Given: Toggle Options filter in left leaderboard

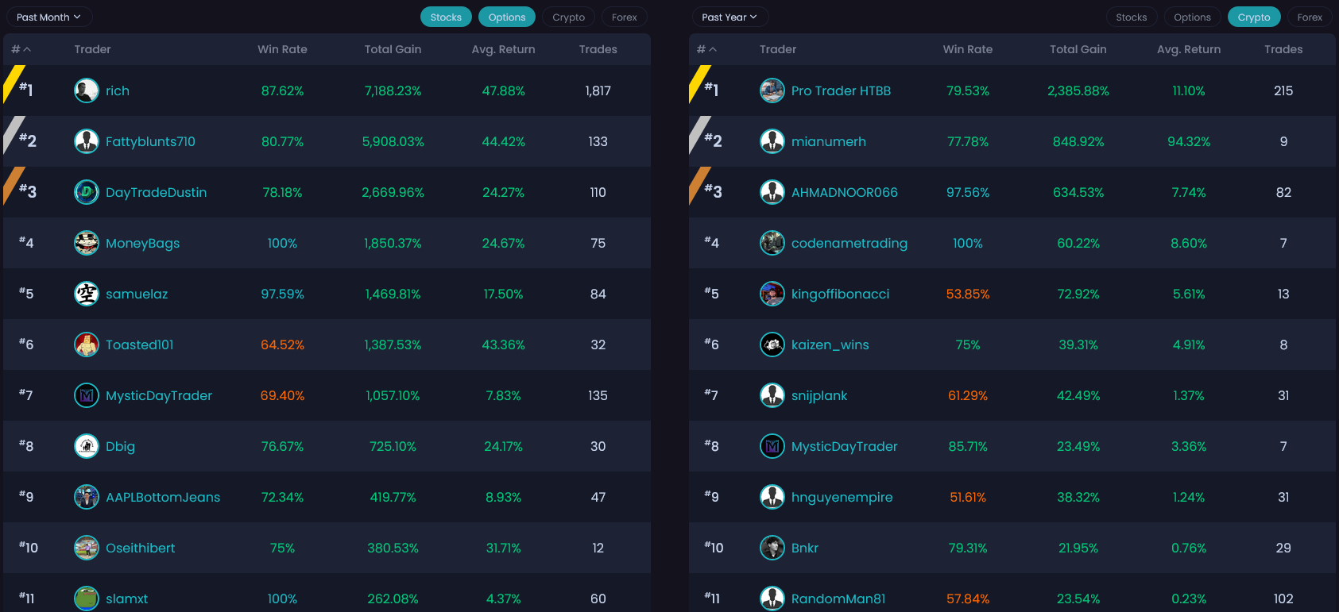Looking at the screenshot, I should coord(507,17).
